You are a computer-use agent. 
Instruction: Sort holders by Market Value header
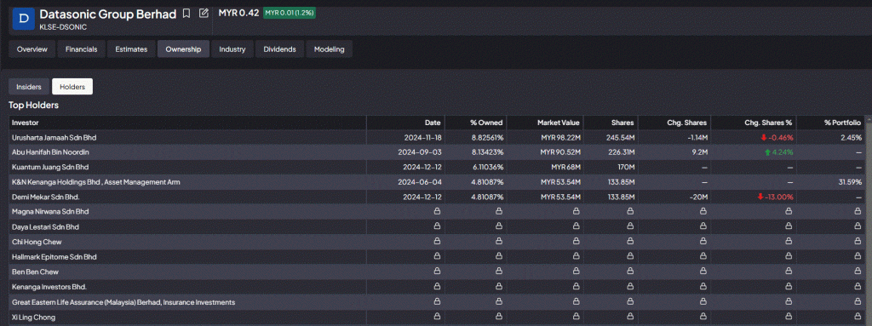tap(559, 123)
